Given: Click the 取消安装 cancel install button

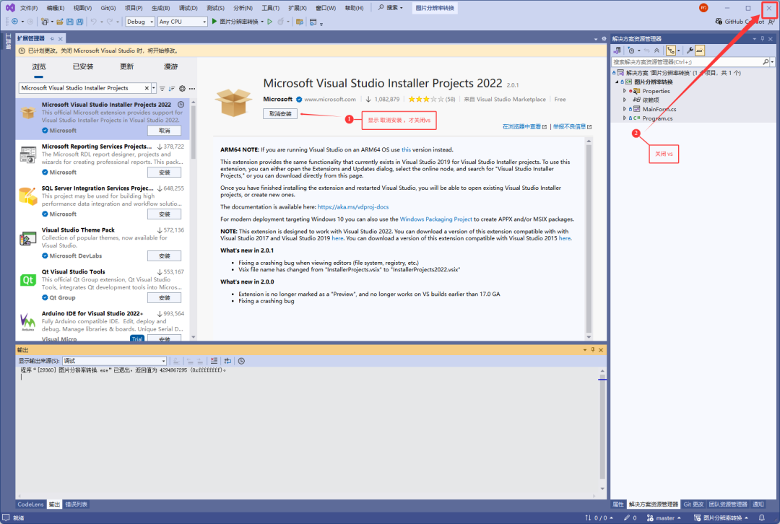Looking at the screenshot, I should 280,114.
